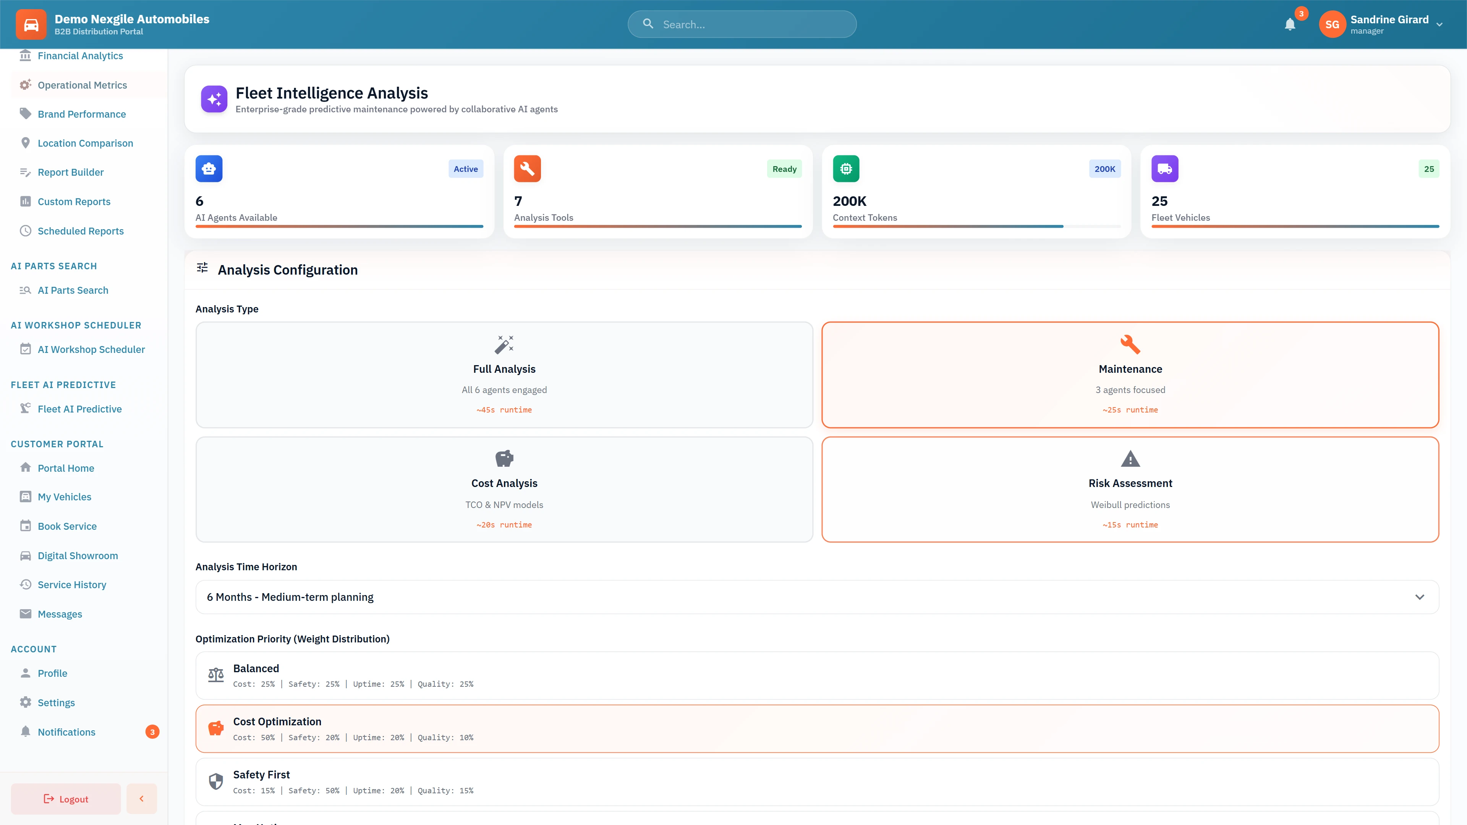1467x825 pixels.
Task: Click the chip icon on Context Tokens card
Action: pos(846,168)
